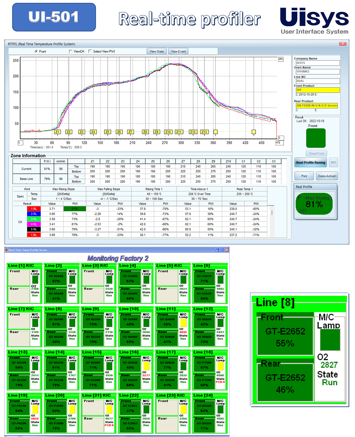This screenshot has width=355, height=437.
Task: Click Line [1] KIC M/C Lamp indicator
Action: (35, 280)
